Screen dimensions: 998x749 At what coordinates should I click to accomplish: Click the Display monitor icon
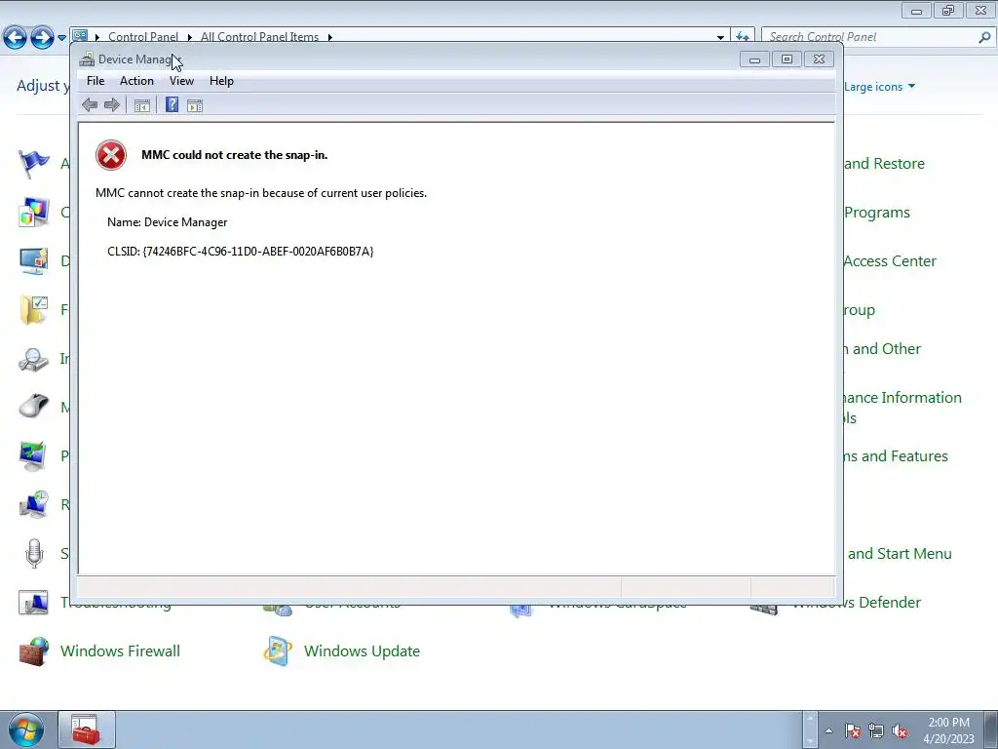coord(34,261)
